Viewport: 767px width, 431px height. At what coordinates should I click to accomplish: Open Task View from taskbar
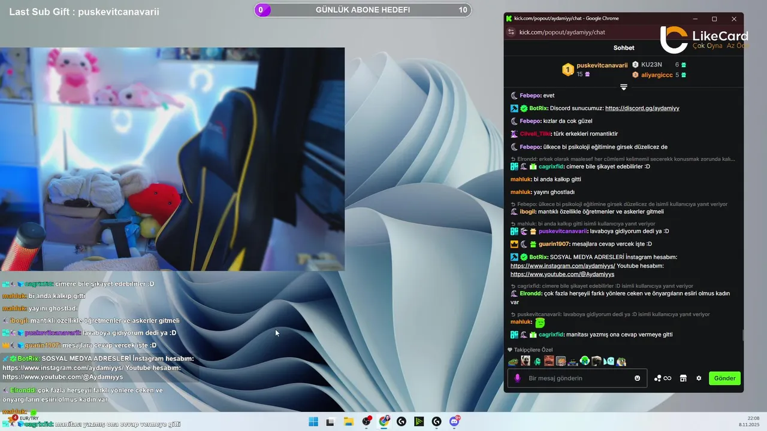coord(330,421)
